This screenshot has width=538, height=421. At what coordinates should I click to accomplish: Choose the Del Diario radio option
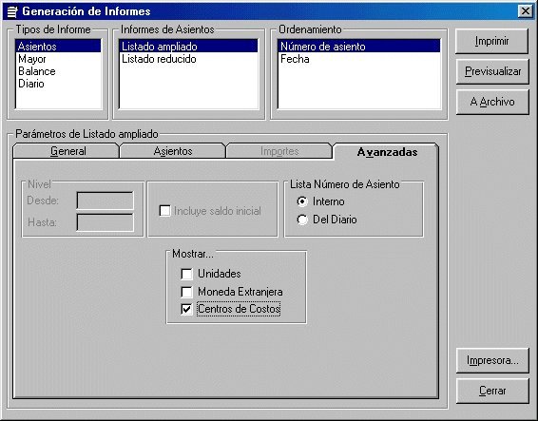pyautogui.click(x=302, y=220)
